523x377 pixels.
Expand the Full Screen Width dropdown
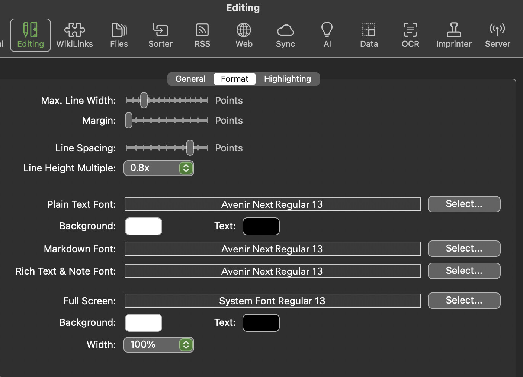(x=159, y=345)
